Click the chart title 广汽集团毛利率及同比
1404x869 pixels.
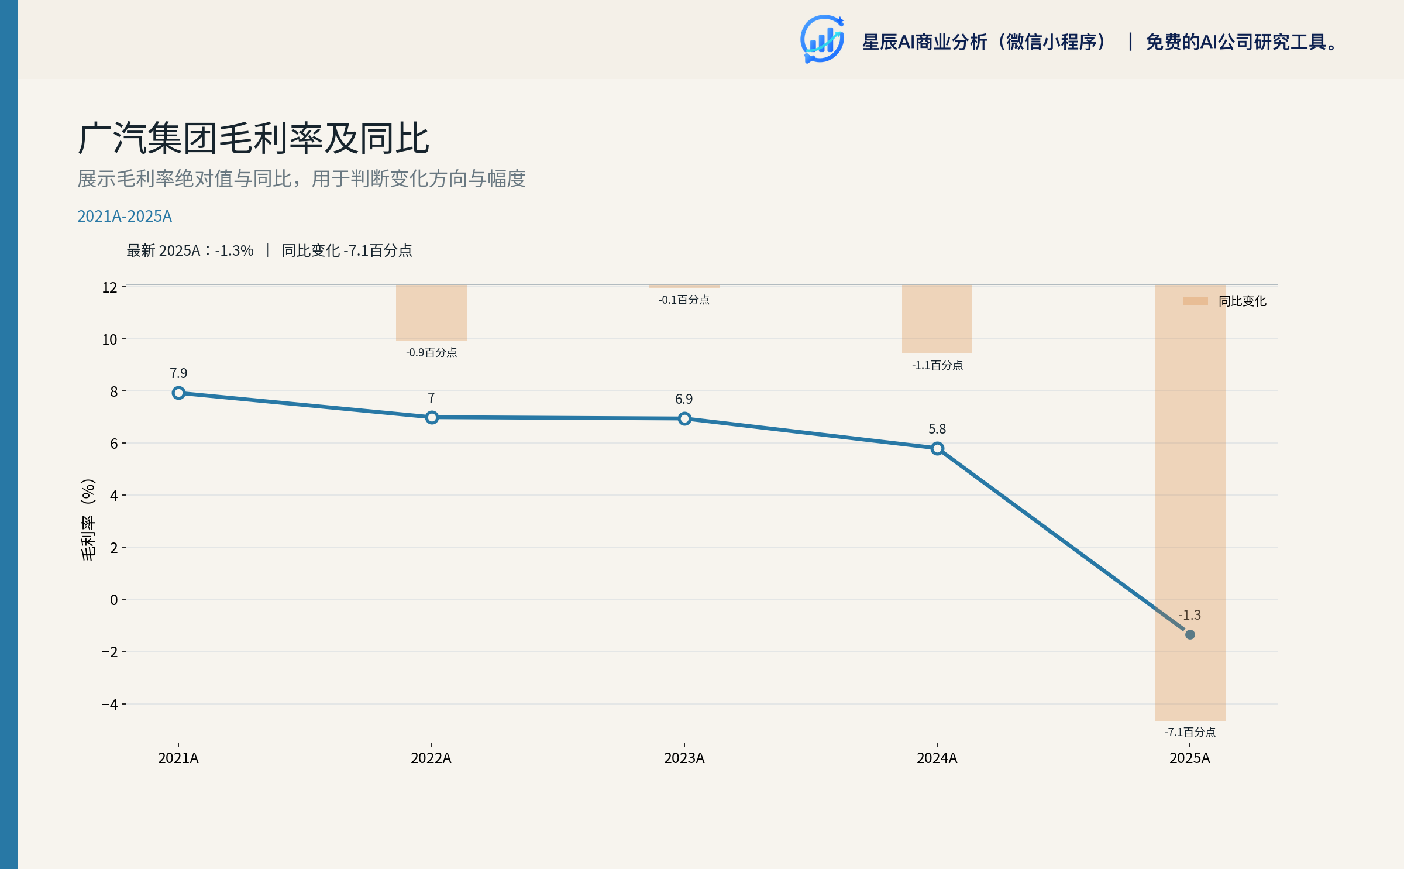[253, 139]
